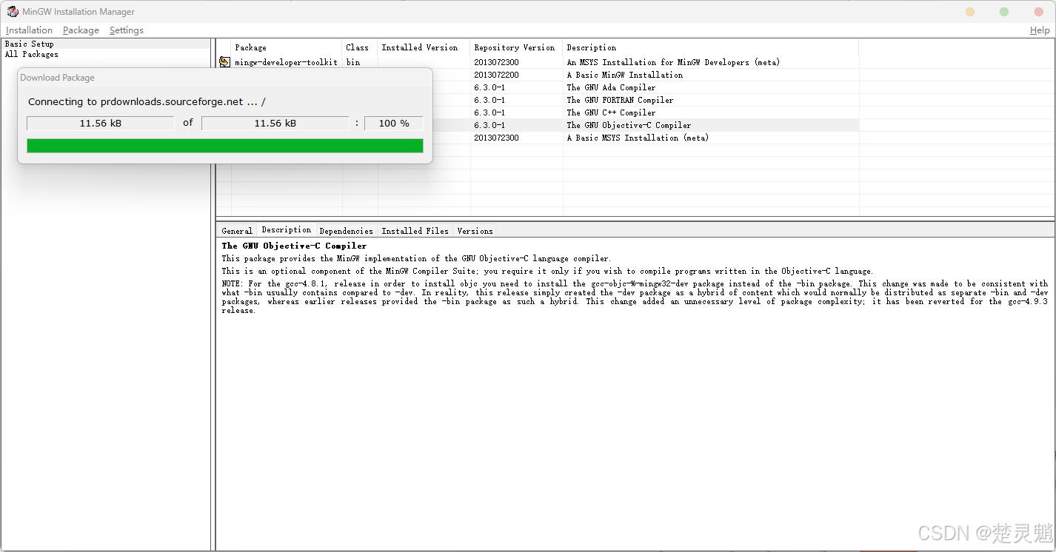The image size is (1056, 552).
Task: Select 'An MSYS Installation for MinGW Developers' row
Action: point(673,63)
